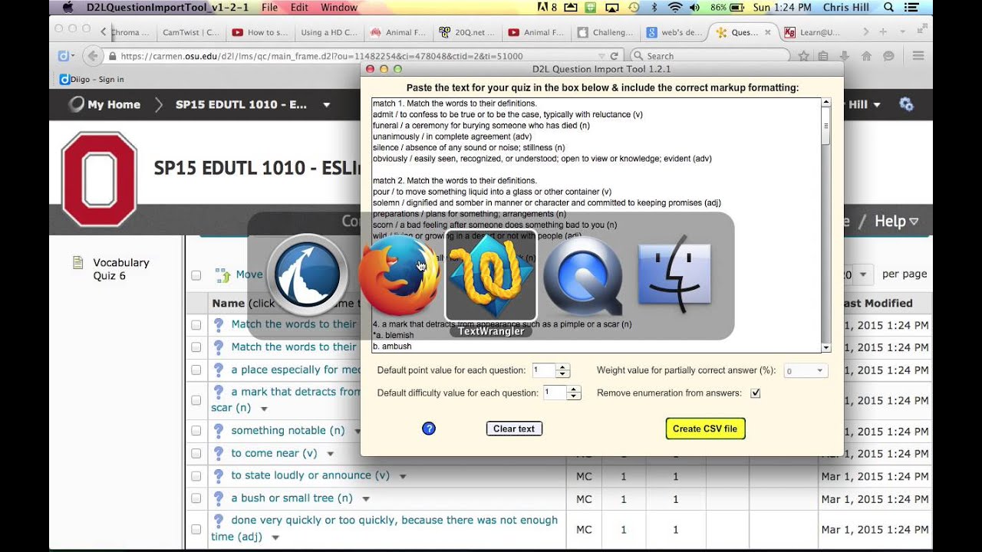Open the Firefox downloads arrow
Screen dimensions: 982x552
click(x=845, y=56)
